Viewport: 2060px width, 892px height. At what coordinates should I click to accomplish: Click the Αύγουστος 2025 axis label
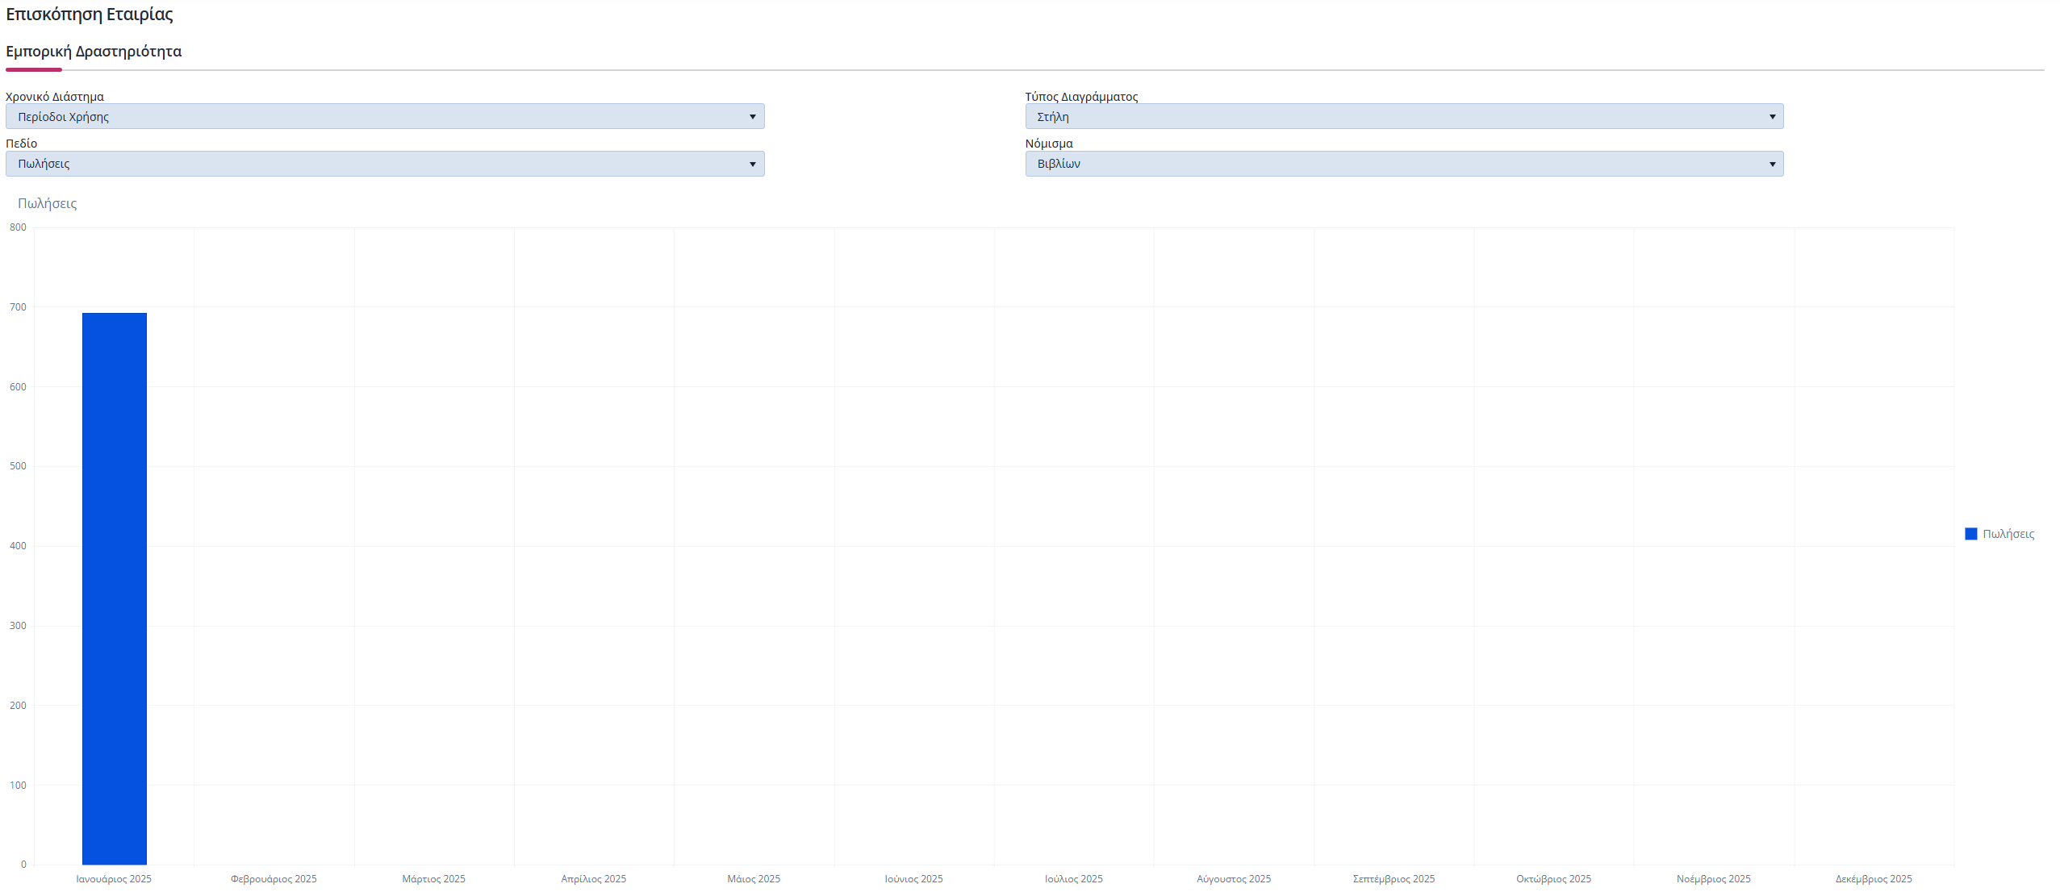(x=1234, y=879)
